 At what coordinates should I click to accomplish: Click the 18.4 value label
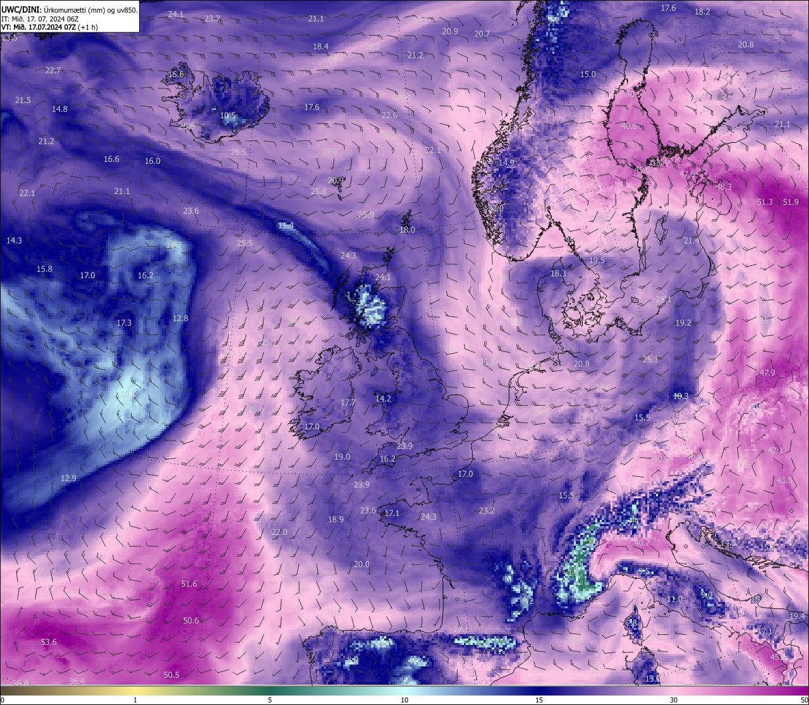pos(320,46)
